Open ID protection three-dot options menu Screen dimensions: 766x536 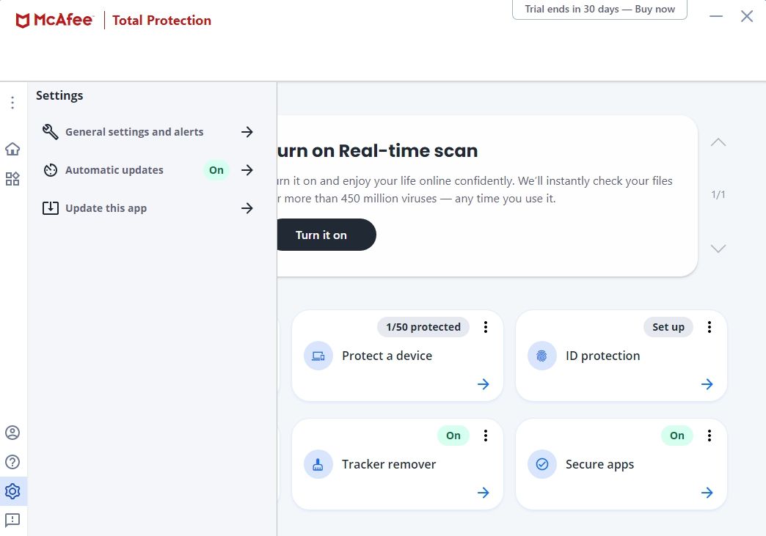pos(710,327)
